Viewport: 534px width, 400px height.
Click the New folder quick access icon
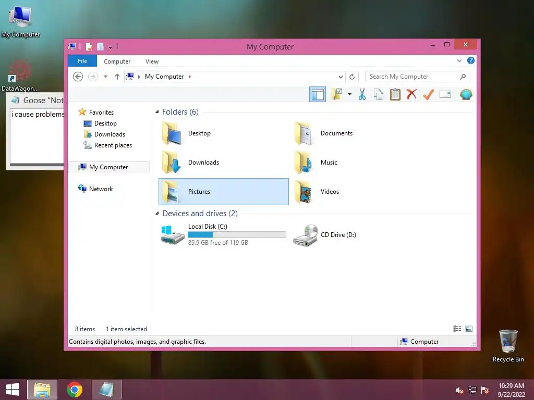point(100,46)
